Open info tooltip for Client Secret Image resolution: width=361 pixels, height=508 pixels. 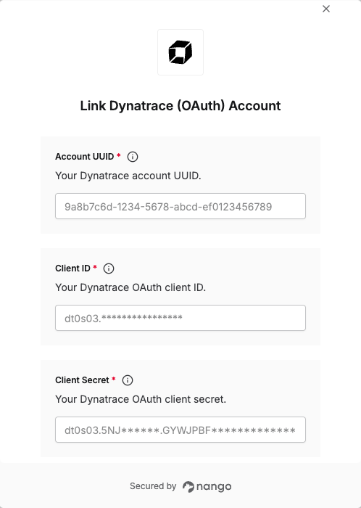coord(128,380)
